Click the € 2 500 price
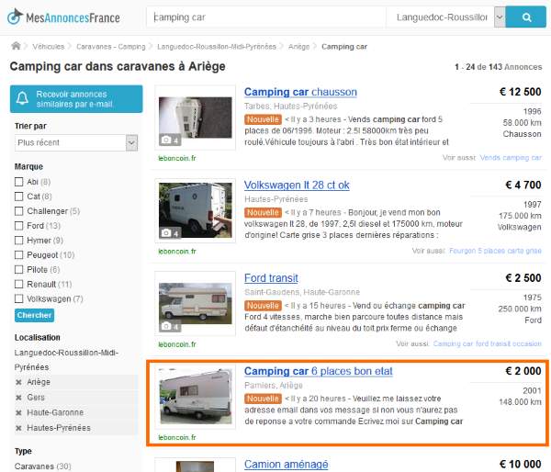The width and height of the screenshot is (551, 472). pyautogui.click(x=523, y=277)
